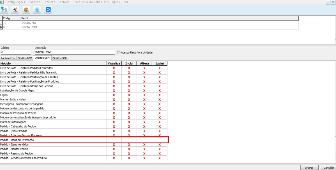This screenshot has height=170, width=336.
Task: Open the wrench and screwdriver tools icon
Action: click(x=15, y=10)
